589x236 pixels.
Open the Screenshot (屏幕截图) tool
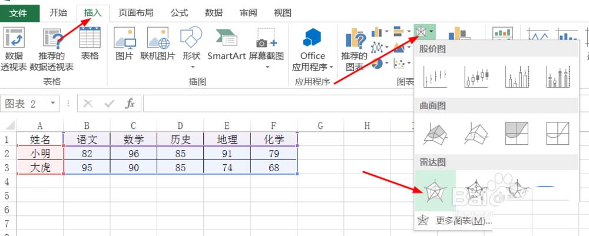[266, 47]
